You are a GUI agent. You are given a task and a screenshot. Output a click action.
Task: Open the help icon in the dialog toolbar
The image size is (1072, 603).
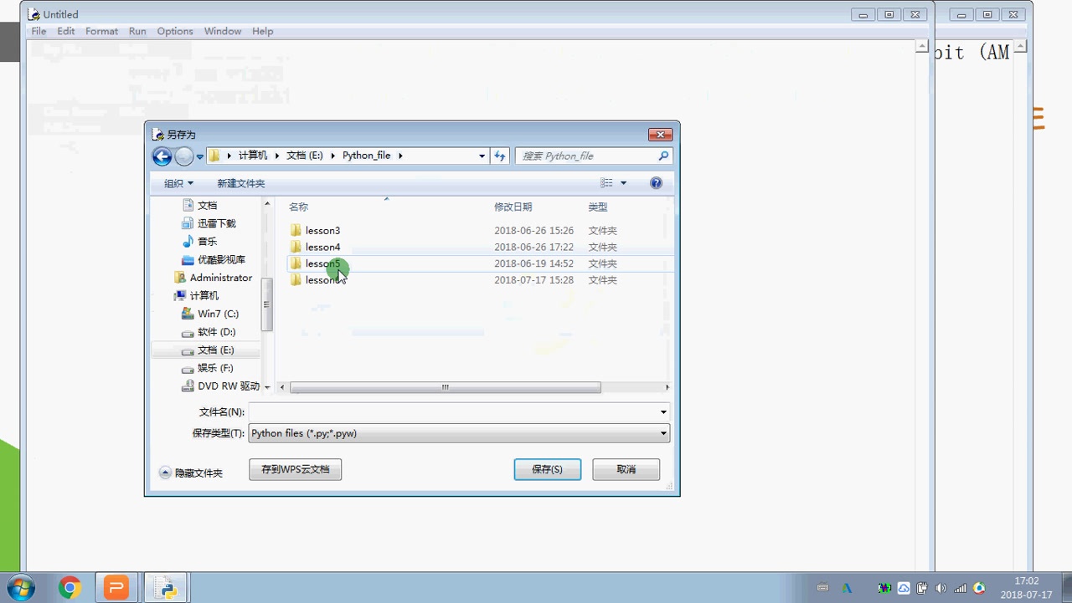pyautogui.click(x=656, y=183)
